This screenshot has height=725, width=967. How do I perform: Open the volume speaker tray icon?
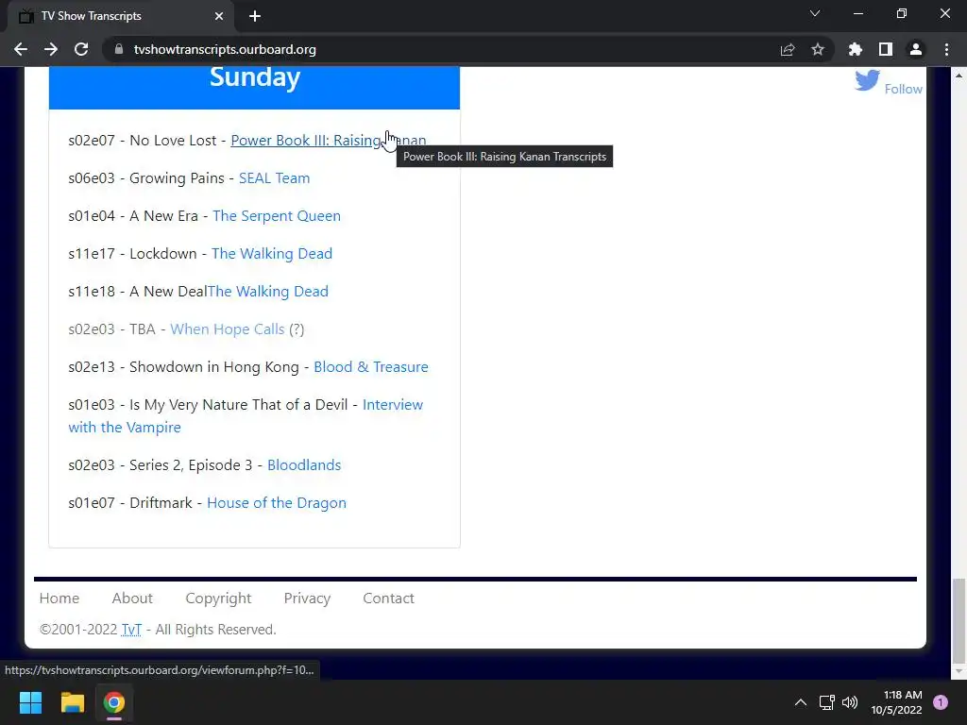click(x=850, y=702)
